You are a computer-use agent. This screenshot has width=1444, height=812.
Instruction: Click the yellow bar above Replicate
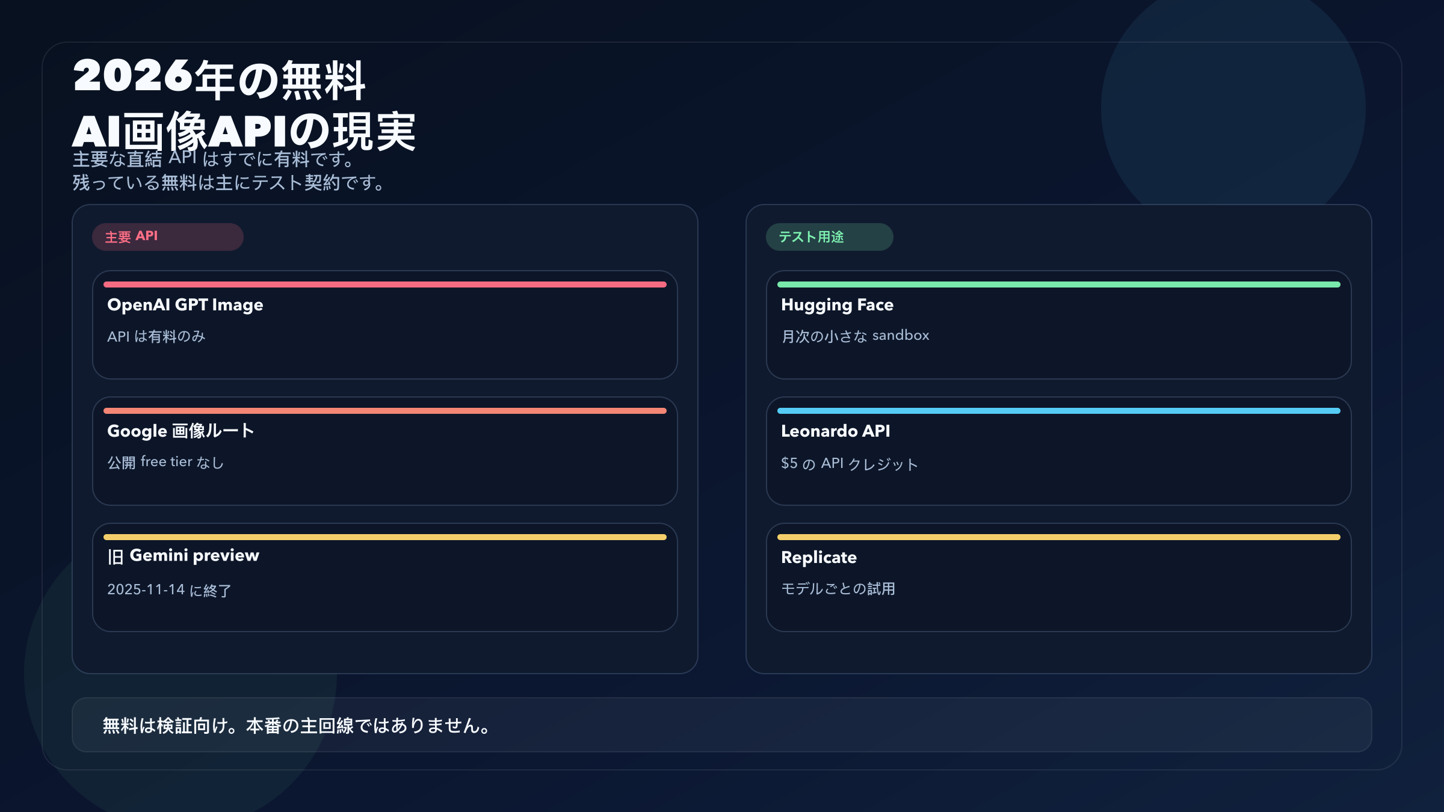pos(1058,537)
